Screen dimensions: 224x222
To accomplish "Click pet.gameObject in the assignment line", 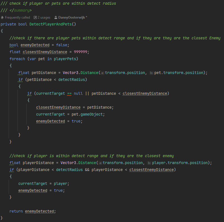I will (x=87, y=114).
